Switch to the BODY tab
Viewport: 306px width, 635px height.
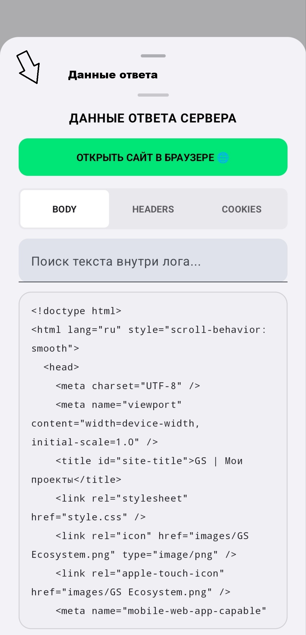click(x=65, y=209)
